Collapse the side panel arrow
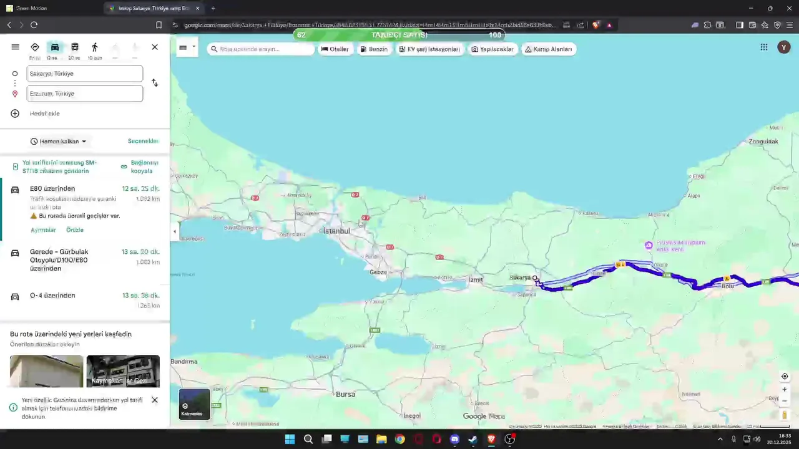Viewport: 799px width, 449px height. [175, 231]
